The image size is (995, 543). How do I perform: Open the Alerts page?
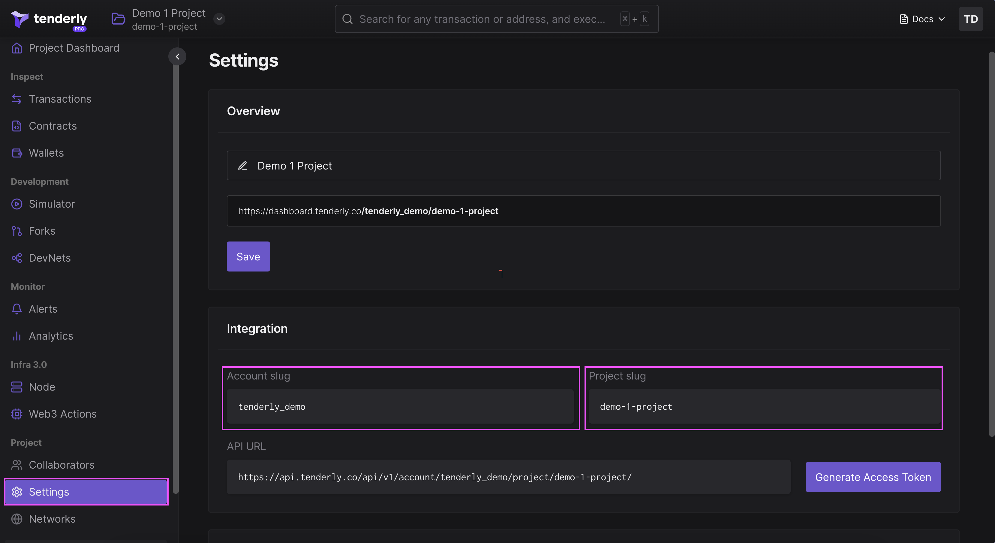(x=43, y=309)
